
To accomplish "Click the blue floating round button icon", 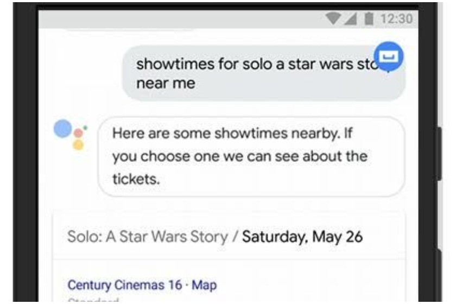I will (389, 56).
